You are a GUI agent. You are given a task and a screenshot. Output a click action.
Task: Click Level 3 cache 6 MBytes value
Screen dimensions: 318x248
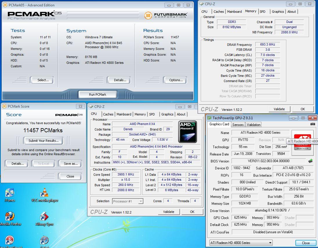point(171,190)
